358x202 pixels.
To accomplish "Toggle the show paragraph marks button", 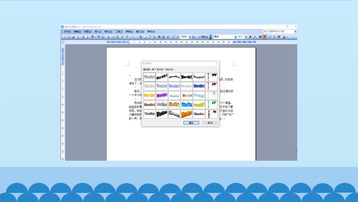I will pos(177,37).
